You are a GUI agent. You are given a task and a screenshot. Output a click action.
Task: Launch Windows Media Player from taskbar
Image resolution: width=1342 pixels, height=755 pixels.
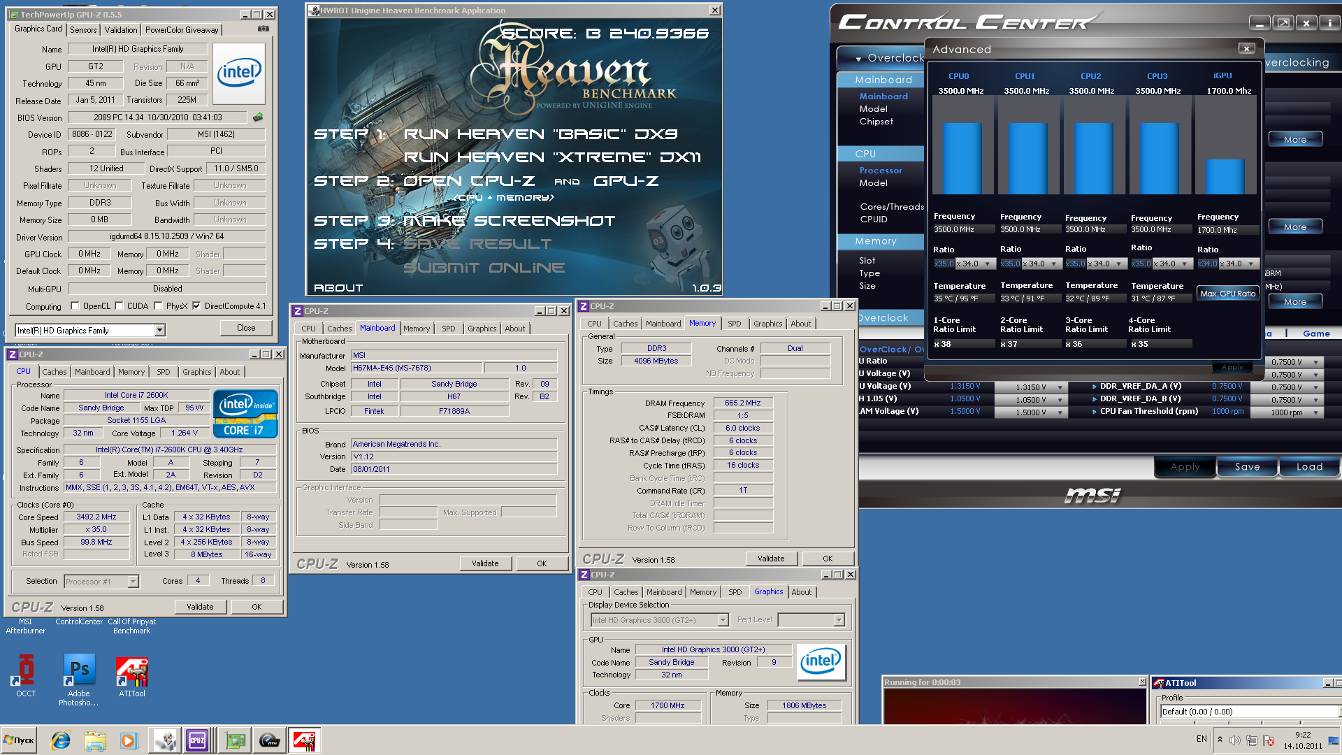(129, 740)
